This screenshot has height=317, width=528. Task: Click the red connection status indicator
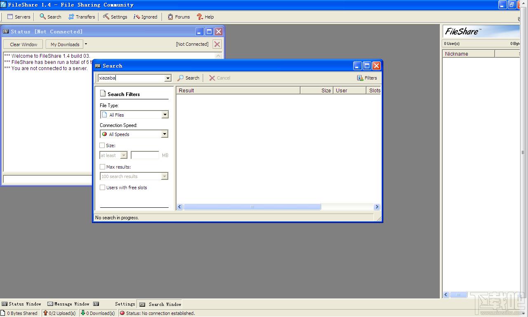(x=122, y=313)
